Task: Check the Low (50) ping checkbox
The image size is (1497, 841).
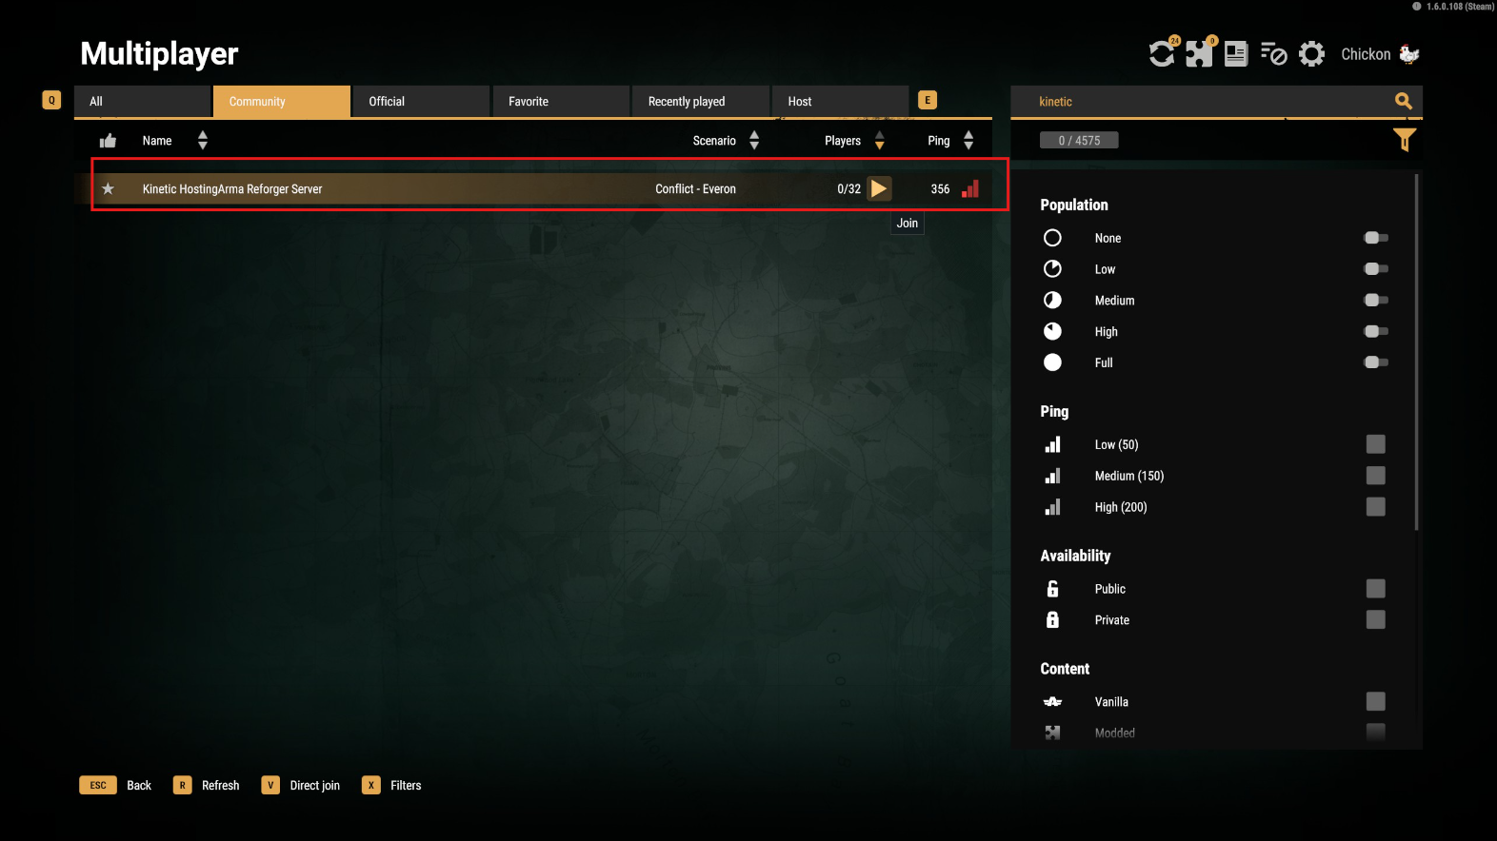Action: coord(1375,444)
